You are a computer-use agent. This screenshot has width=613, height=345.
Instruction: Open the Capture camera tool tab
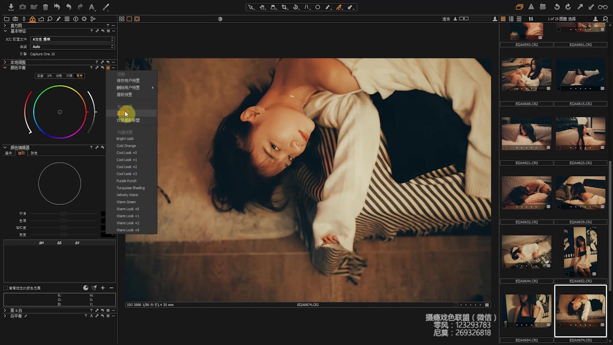pos(15,19)
